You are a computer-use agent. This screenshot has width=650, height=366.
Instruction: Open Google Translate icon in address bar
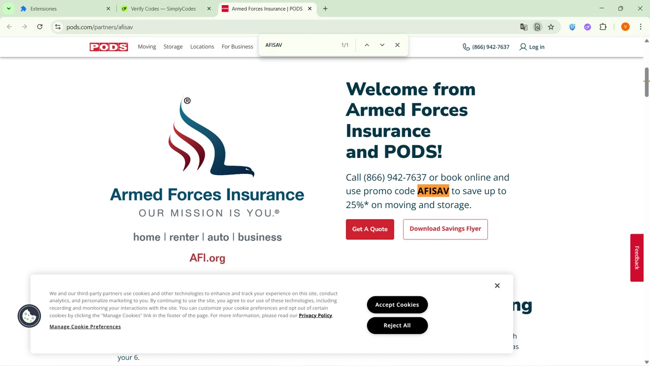point(524,27)
